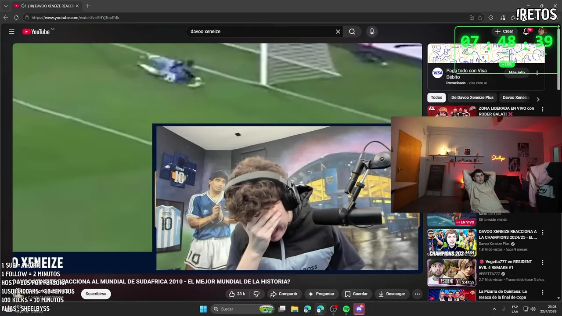Switch the ESP LAA input language
The width and height of the screenshot is (562, 316).
point(515,309)
